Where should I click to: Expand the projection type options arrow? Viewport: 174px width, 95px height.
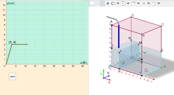[159, 3]
